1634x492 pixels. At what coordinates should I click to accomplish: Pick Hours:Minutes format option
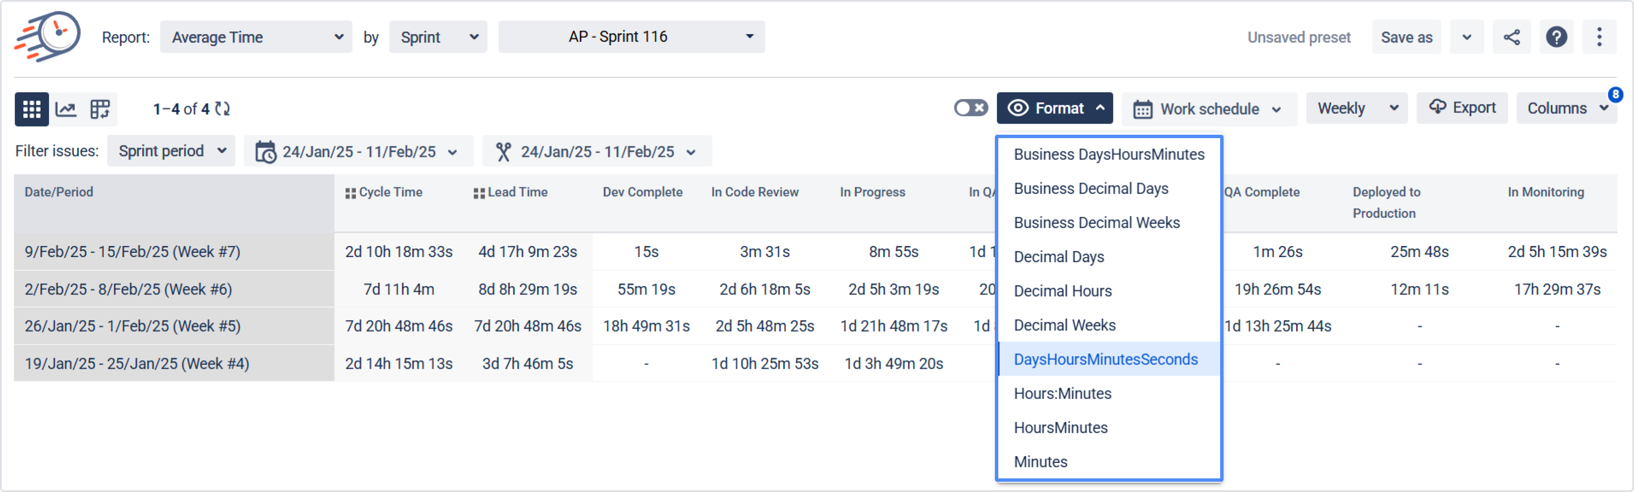1062,394
